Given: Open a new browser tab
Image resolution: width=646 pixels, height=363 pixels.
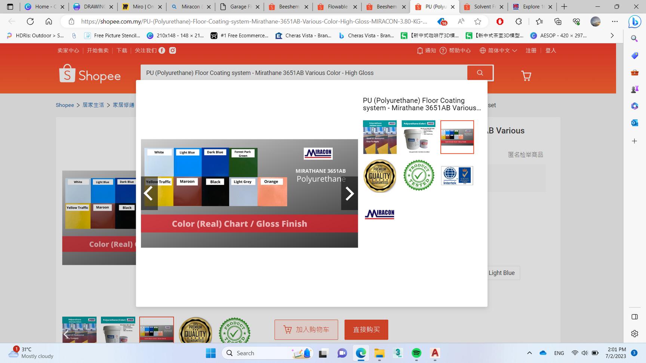Looking at the screenshot, I should point(564,7).
